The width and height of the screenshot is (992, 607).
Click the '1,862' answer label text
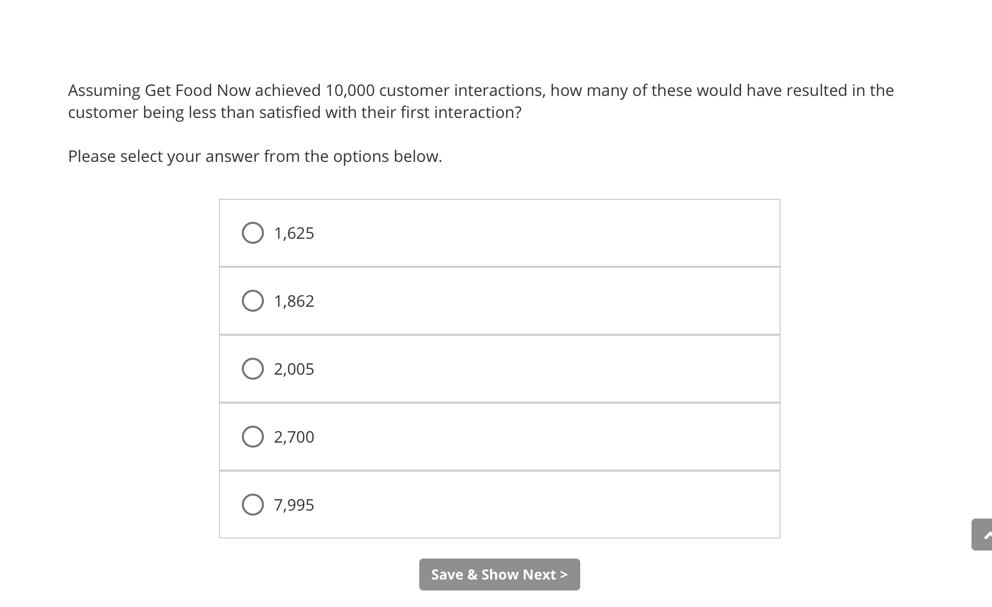[294, 301]
